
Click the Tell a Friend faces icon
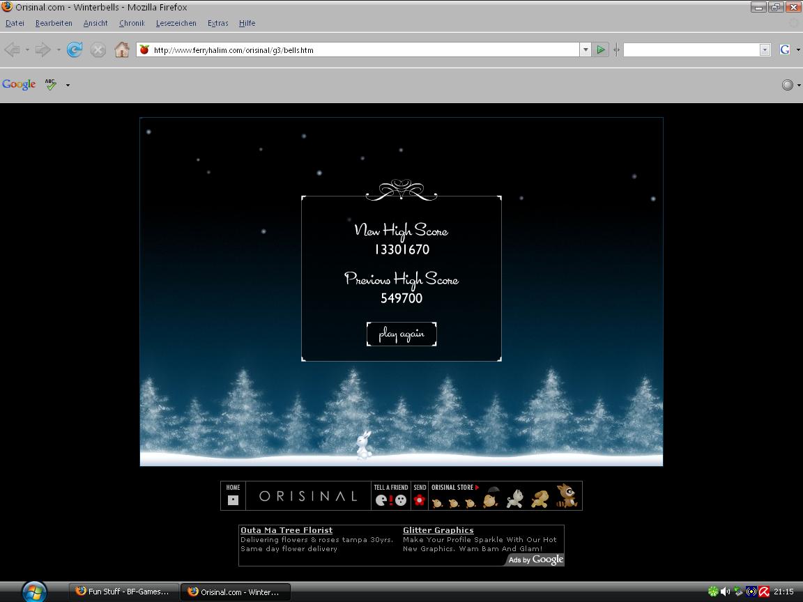click(x=391, y=500)
